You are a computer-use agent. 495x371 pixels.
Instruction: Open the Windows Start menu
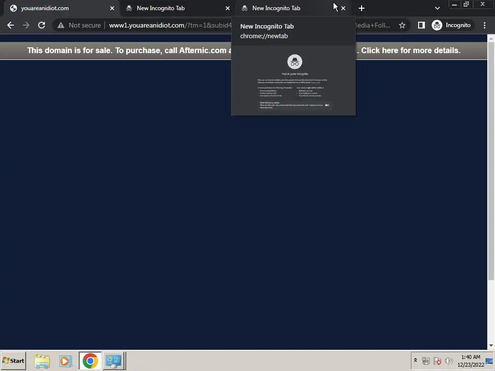point(13,360)
